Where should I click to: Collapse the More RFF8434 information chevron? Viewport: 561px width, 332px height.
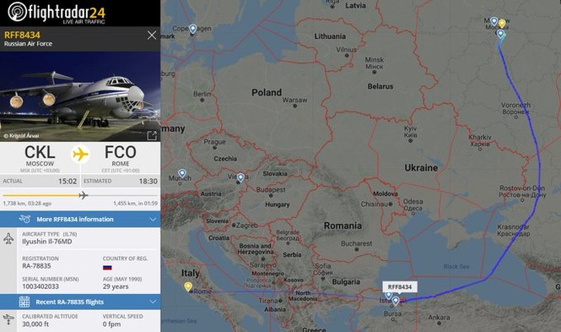click(153, 219)
